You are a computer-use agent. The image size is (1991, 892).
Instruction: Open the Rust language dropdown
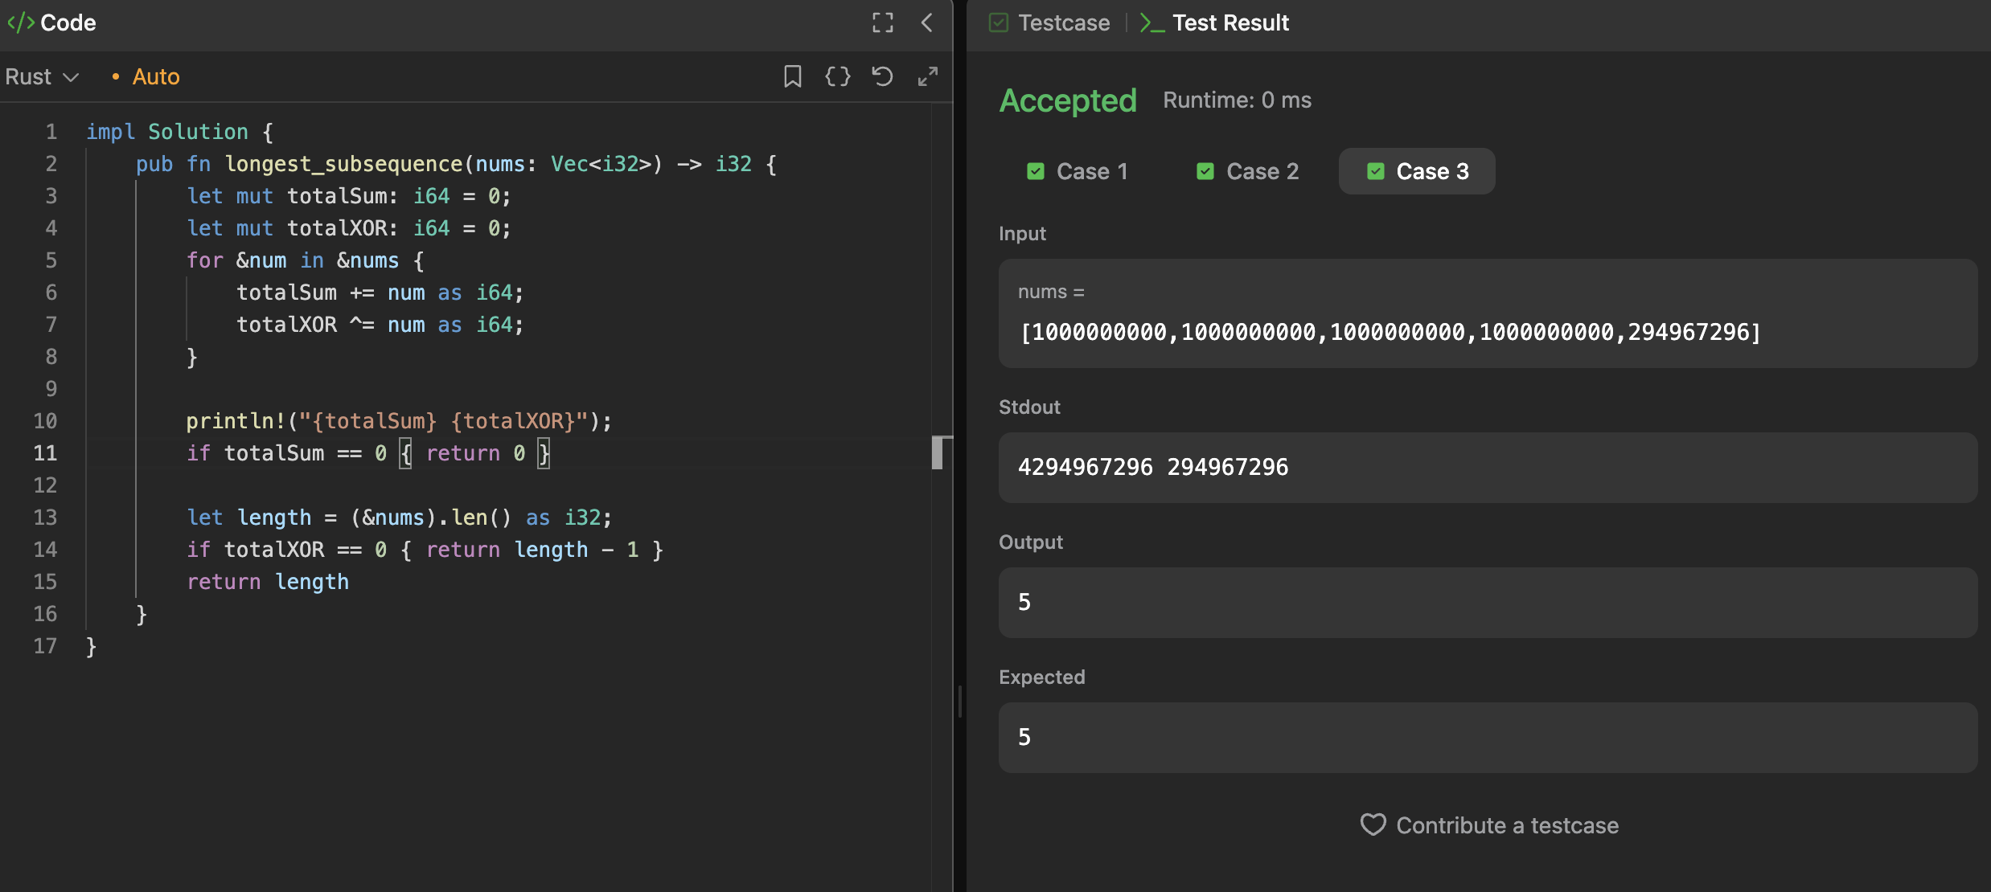[x=42, y=76]
